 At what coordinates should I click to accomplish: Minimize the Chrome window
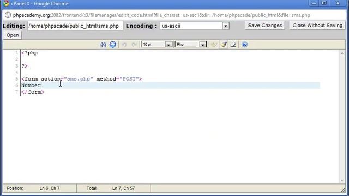click(x=314, y=3)
